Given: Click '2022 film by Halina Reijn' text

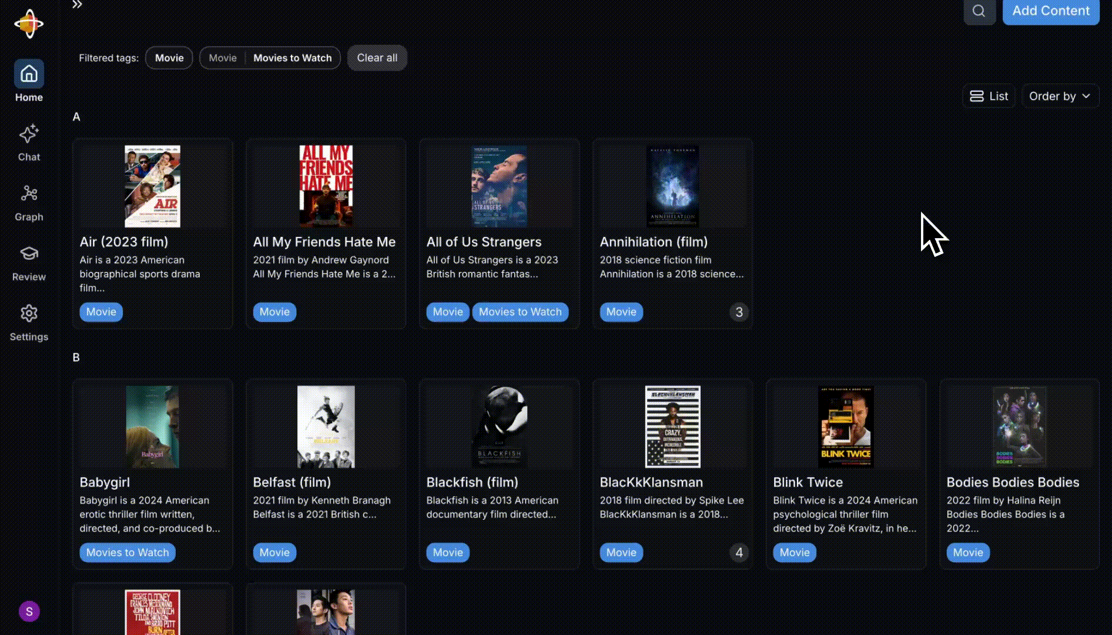Looking at the screenshot, I should [x=1003, y=500].
